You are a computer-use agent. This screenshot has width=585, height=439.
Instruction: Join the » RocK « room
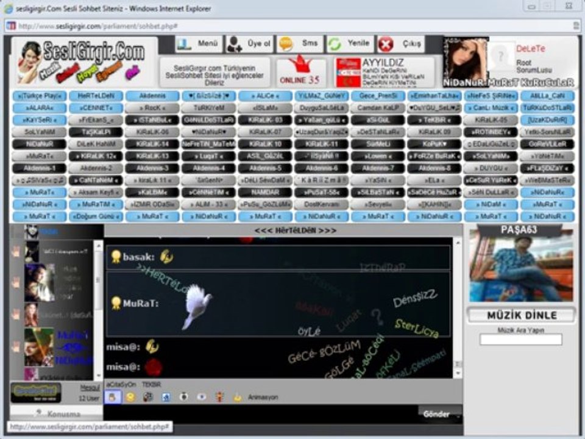[x=152, y=108]
